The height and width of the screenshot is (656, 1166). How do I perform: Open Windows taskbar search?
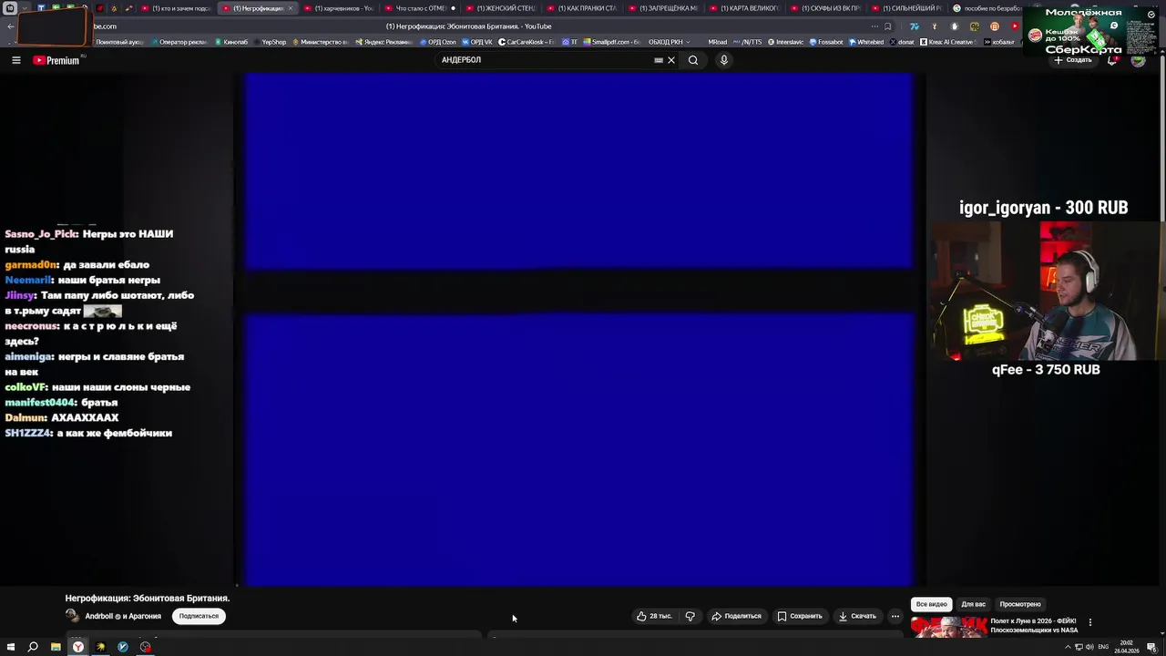(x=33, y=647)
